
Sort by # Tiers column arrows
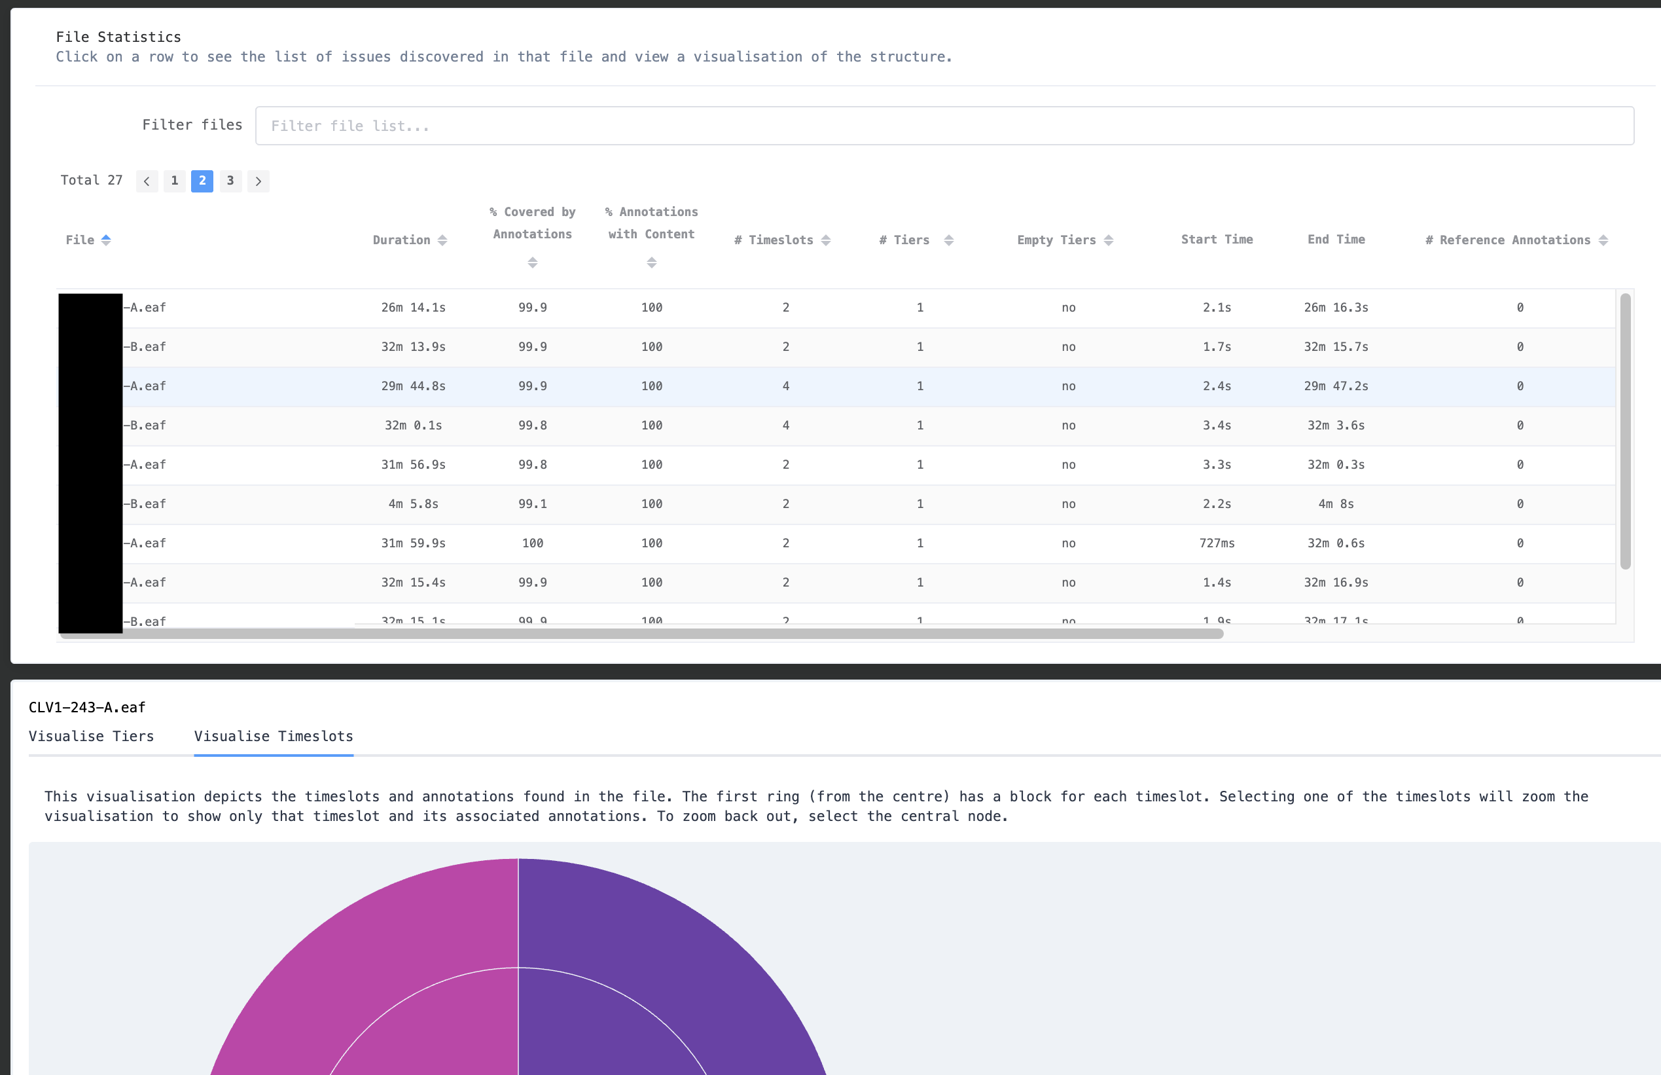[x=949, y=240]
